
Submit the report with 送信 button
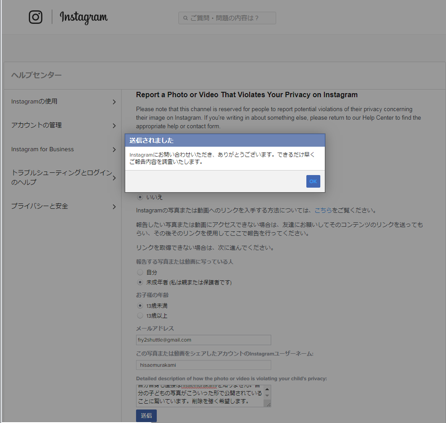click(x=146, y=416)
